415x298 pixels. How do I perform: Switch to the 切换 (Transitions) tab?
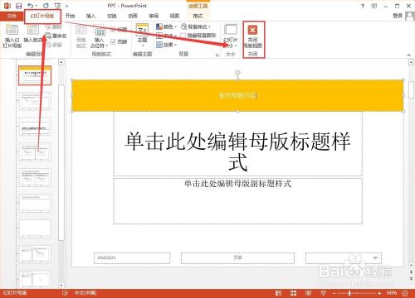pyautogui.click(x=112, y=16)
